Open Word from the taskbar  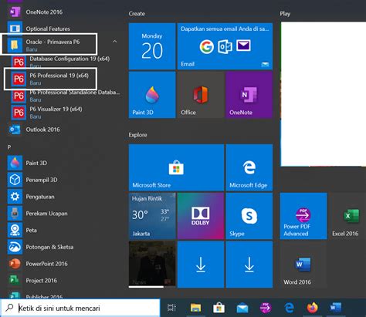(x=336, y=308)
